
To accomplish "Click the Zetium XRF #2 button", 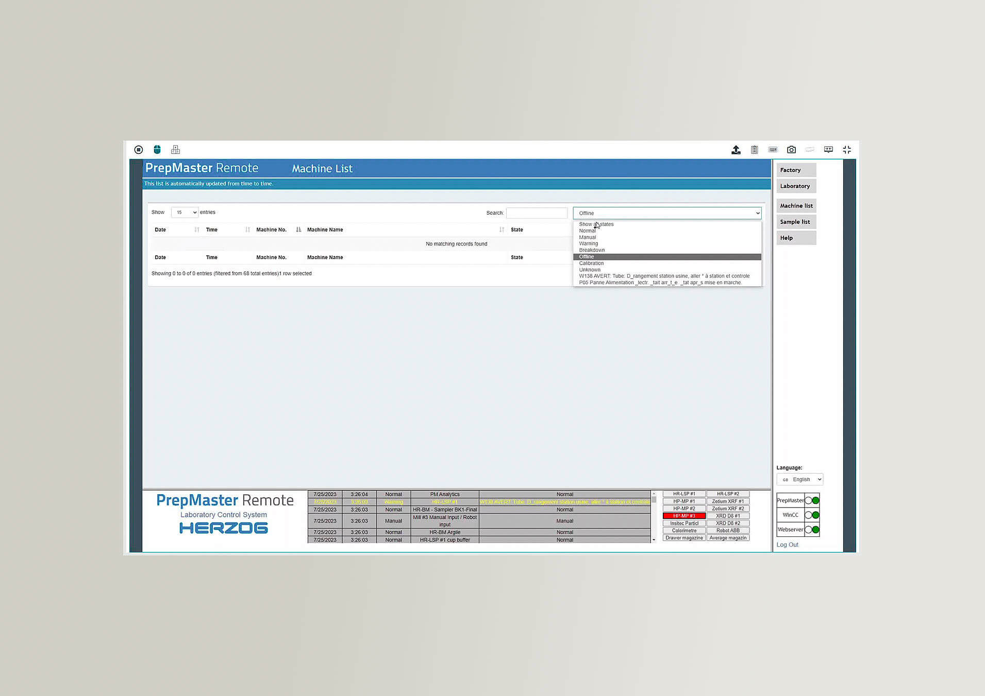I will pyautogui.click(x=728, y=509).
